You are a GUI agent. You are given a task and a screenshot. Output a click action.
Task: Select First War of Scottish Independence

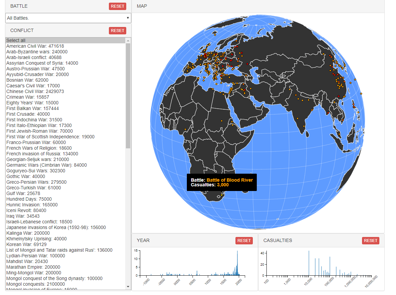click(65, 137)
